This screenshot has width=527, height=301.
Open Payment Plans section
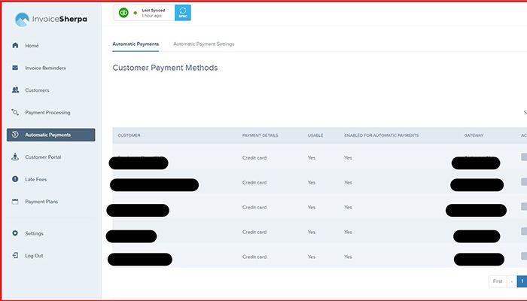click(x=41, y=202)
